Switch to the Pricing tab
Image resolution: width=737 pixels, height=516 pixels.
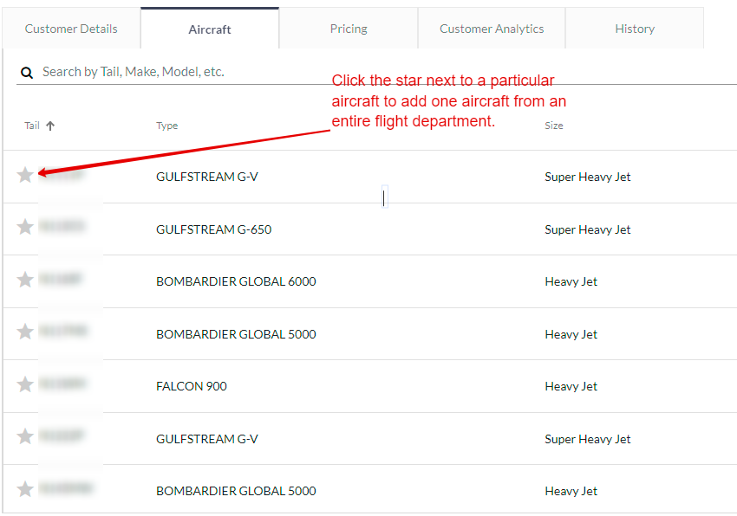(349, 29)
